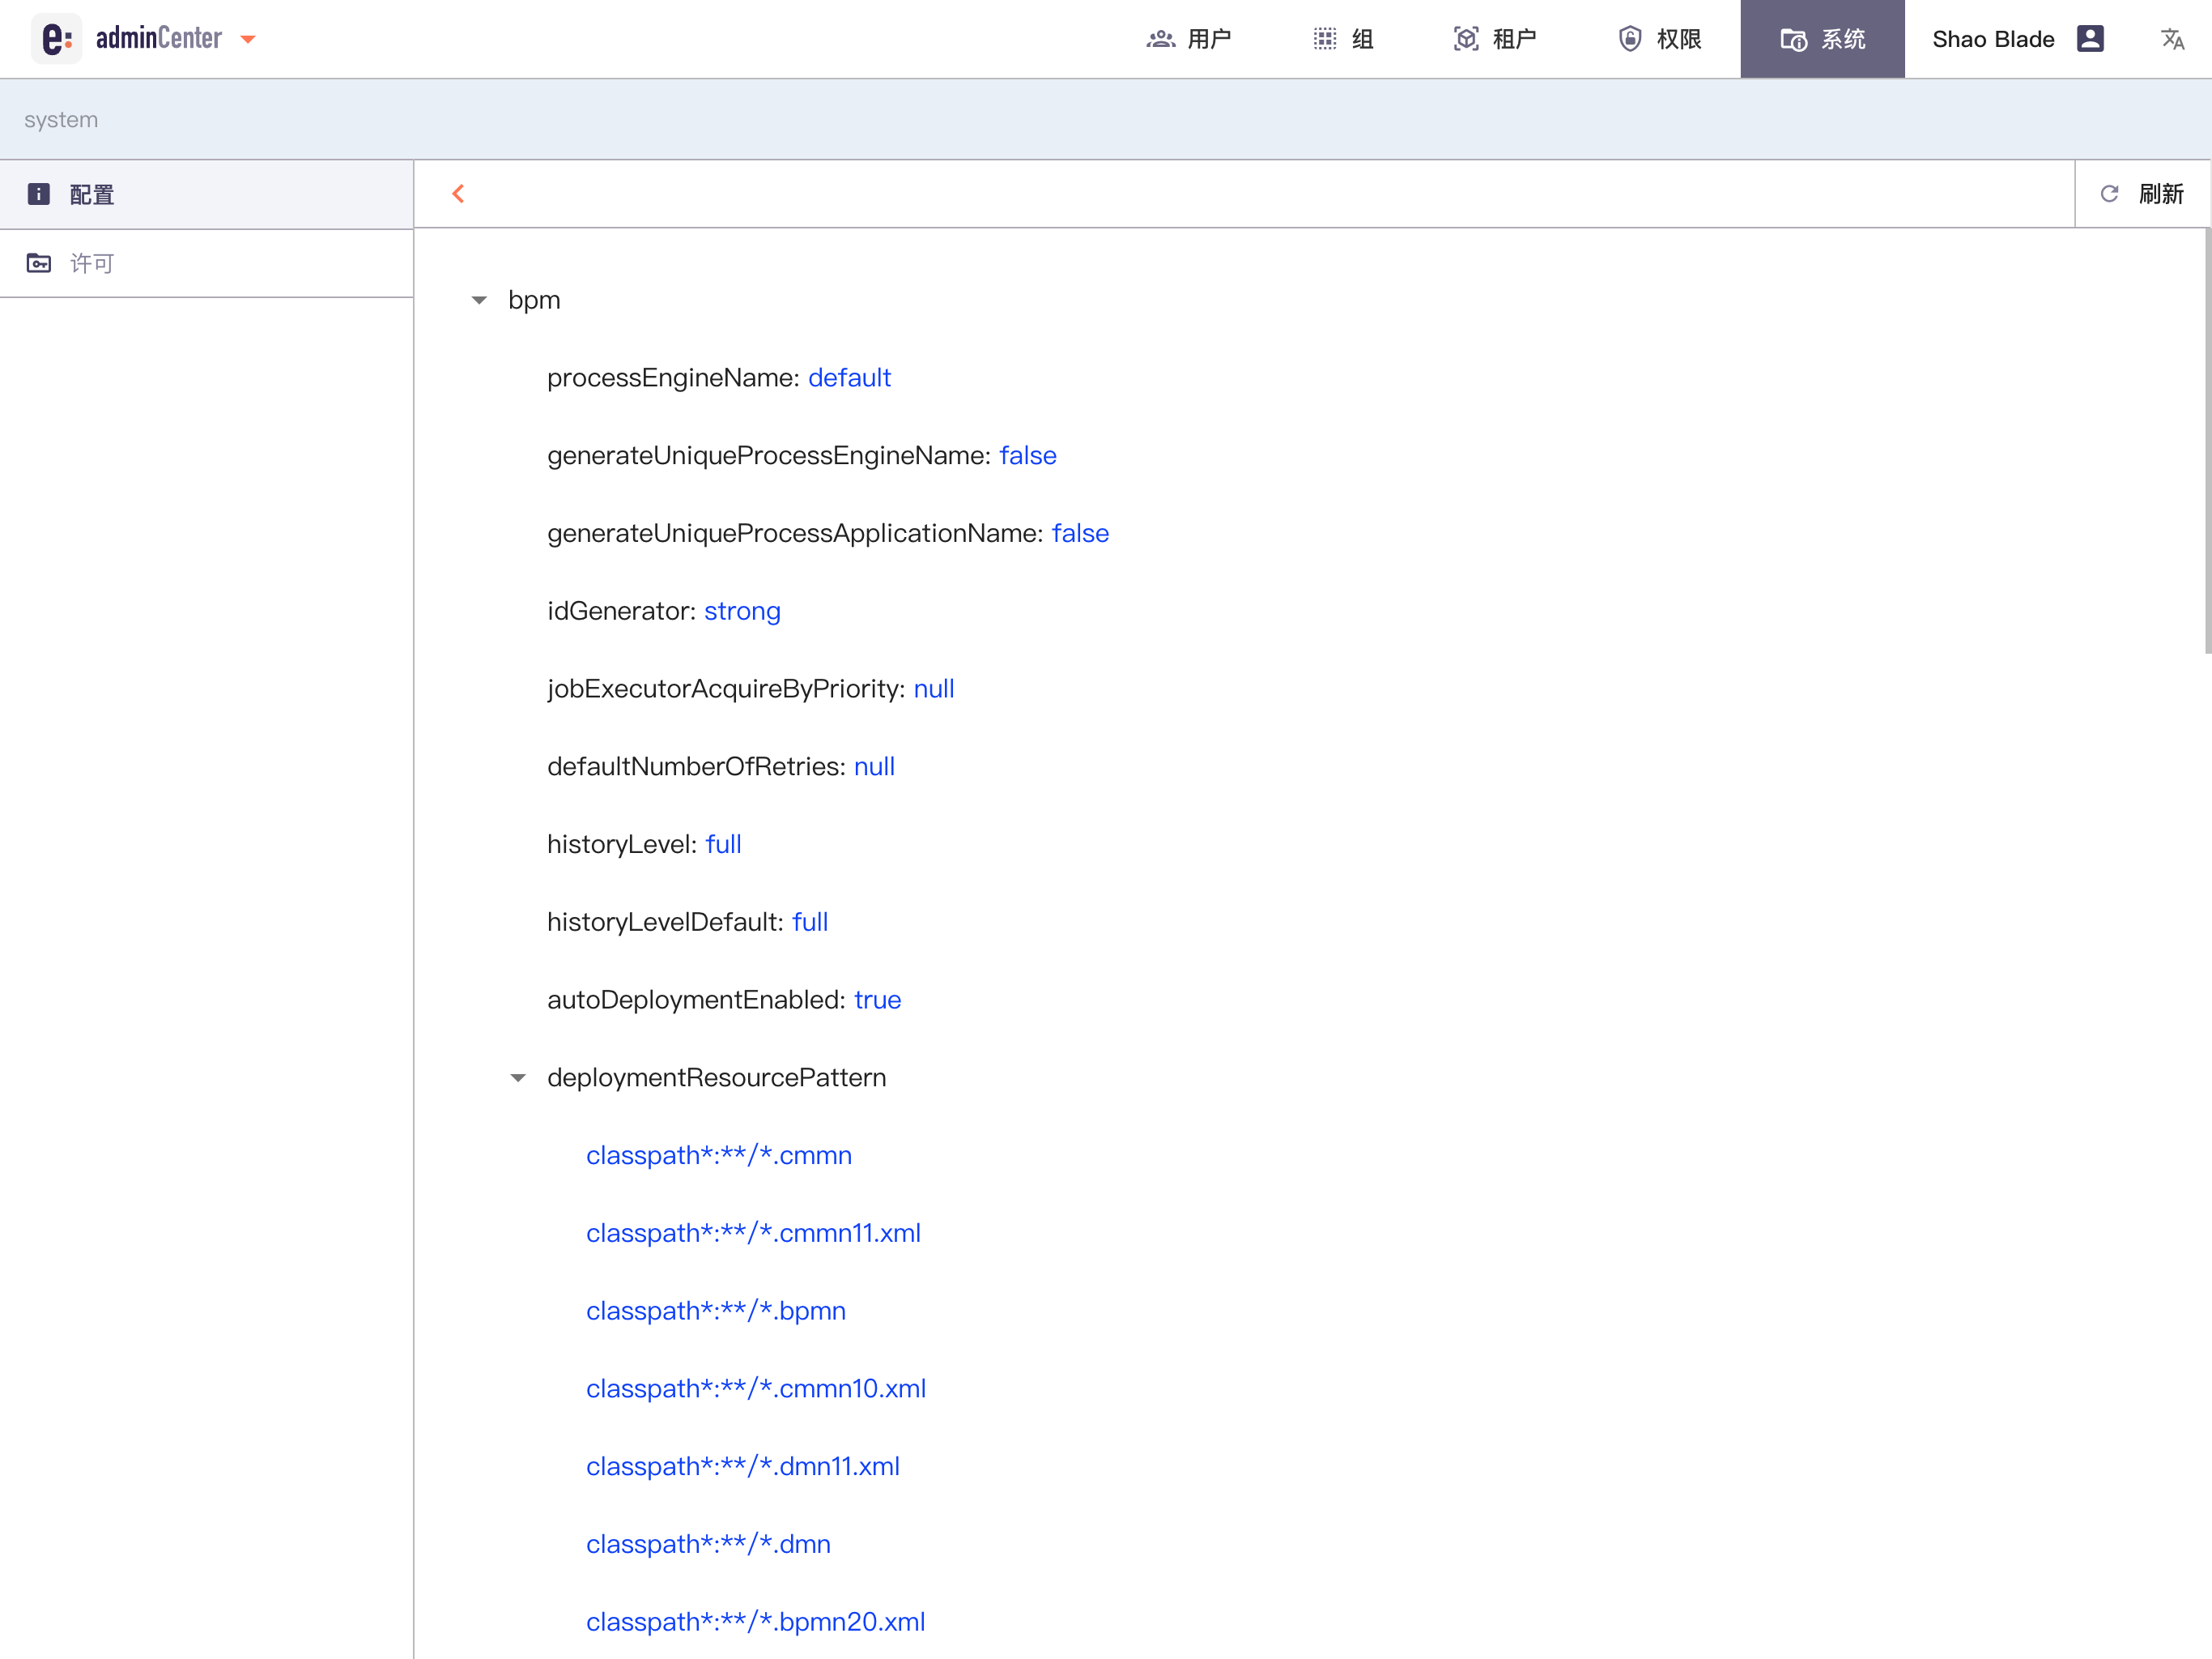Click the adminCenter logo icon
This screenshot has height=1659, width=2212.
click(57, 39)
